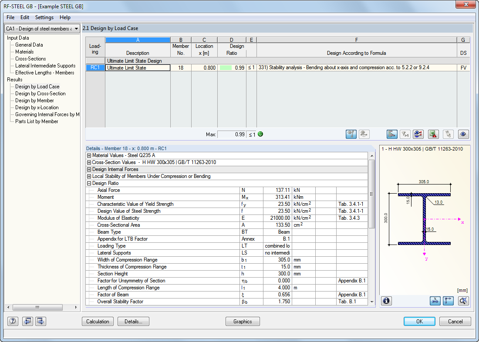Confirm with the OK button
The width and height of the screenshot is (479, 342).
pyautogui.click(x=419, y=321)
